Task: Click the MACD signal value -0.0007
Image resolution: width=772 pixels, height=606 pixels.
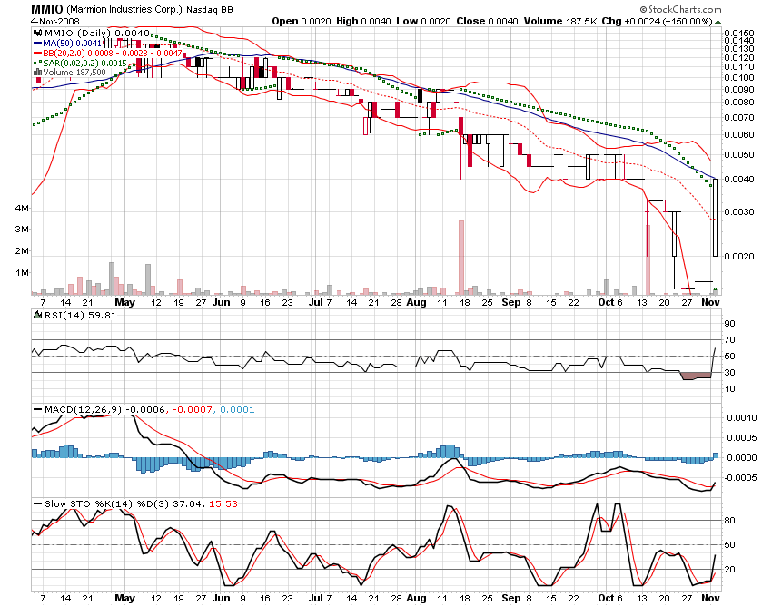Action: pyautogui.click(x=192, y=410)
